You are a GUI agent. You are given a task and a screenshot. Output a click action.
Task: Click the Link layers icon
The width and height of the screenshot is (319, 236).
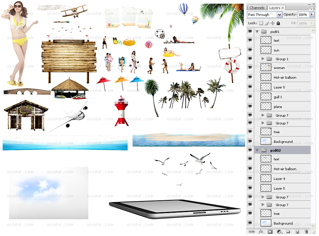point(251,232)
